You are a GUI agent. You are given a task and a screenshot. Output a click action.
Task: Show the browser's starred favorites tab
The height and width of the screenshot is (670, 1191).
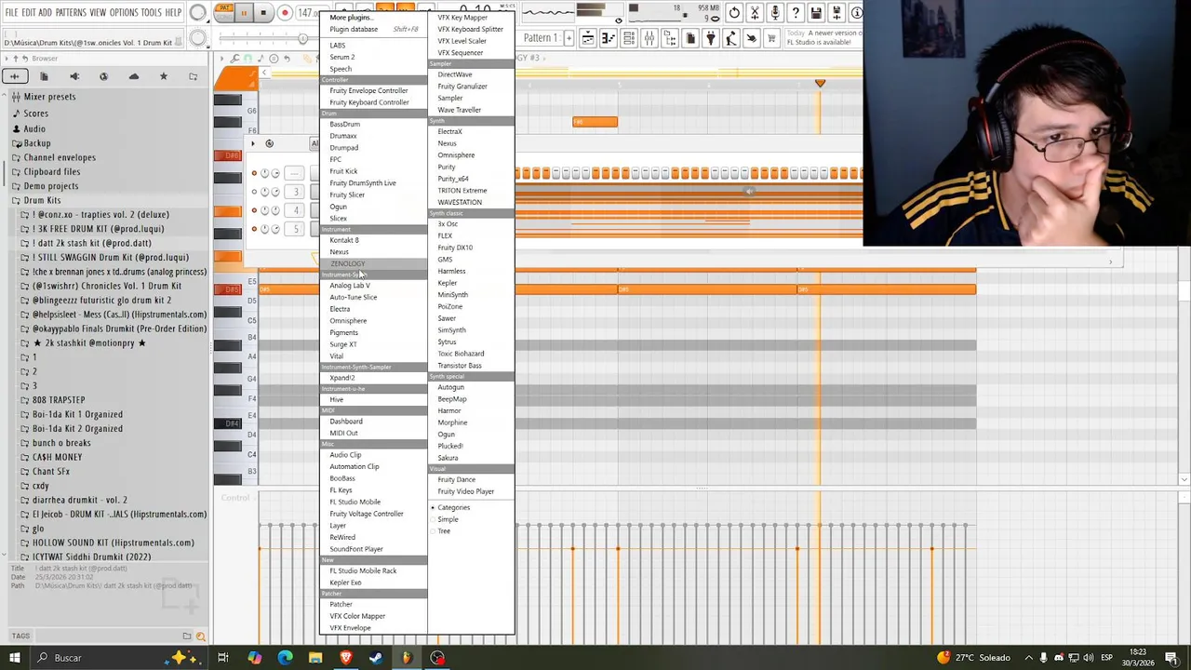[x=163, y=76]
